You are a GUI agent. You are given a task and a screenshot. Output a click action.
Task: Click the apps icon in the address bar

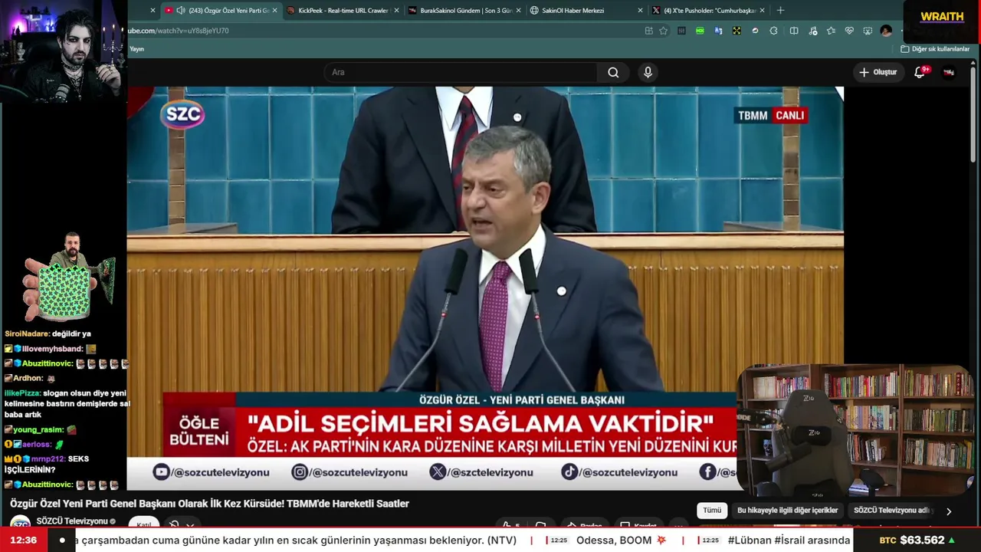click(x=648, y=31)
